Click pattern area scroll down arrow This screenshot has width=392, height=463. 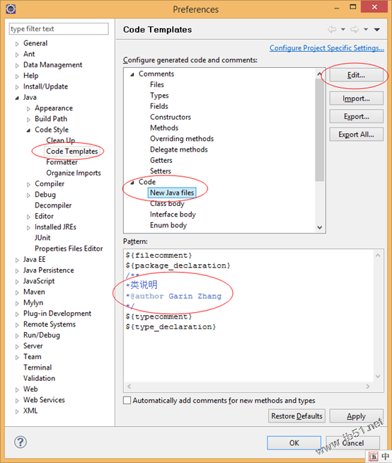click(x=378, y=376)
